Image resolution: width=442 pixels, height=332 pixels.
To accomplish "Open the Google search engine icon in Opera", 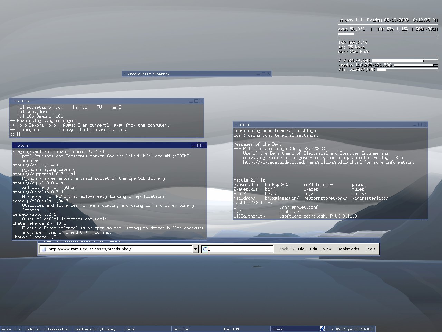I will [206, 249].
